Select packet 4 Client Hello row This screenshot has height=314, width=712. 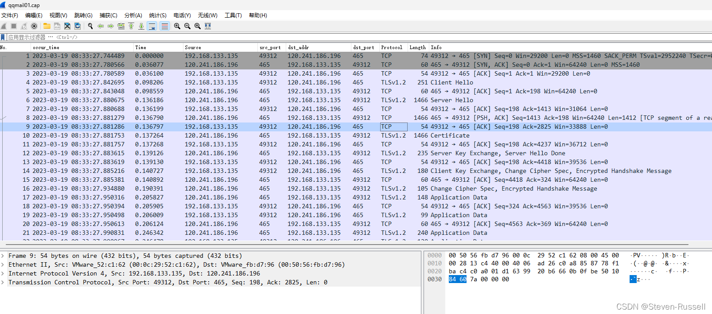[356, 82]
